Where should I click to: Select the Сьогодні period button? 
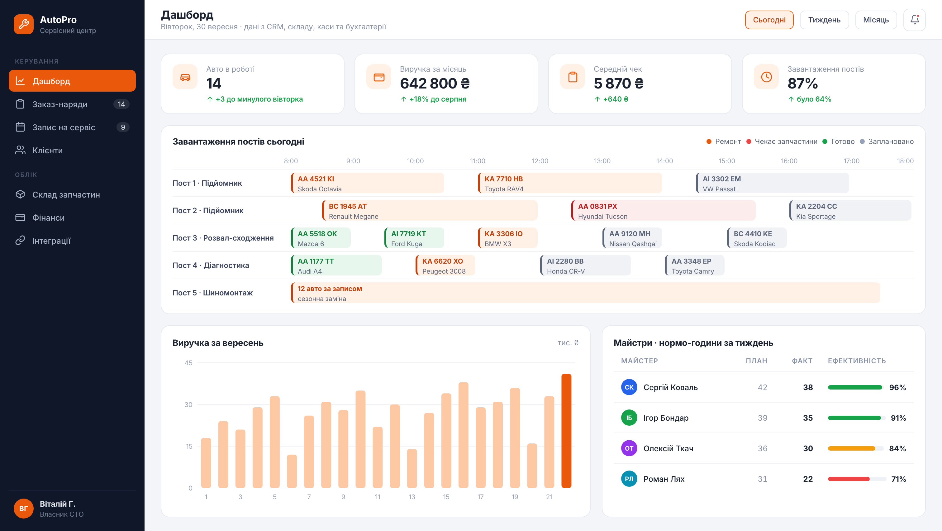769,20
